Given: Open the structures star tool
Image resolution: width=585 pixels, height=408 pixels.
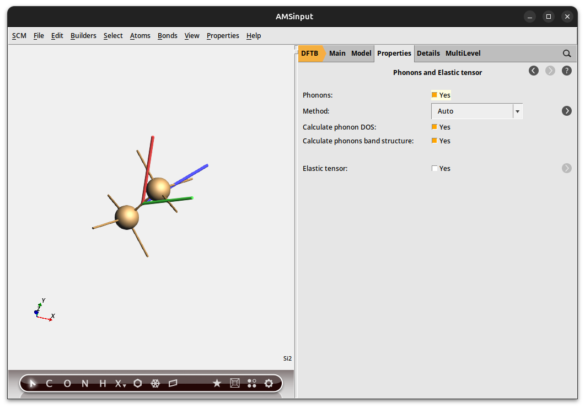Looking at the screenshot, I should point(217,383).
